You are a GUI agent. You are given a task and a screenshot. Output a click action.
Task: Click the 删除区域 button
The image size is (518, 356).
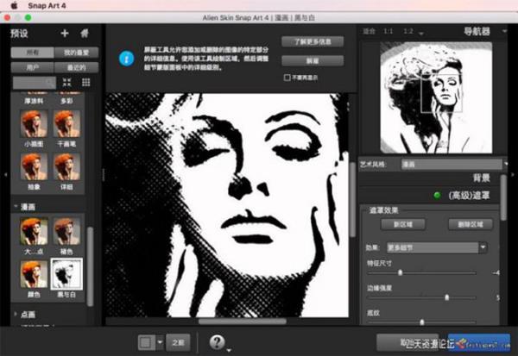click(471, 224)
